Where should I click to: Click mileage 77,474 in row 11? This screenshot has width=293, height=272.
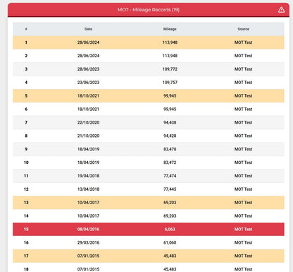pos(170,176)
